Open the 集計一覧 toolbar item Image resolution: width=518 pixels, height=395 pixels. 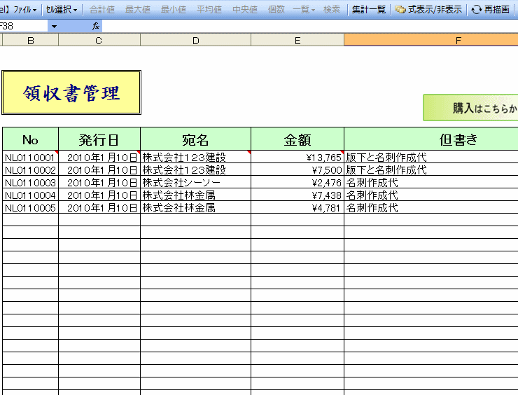[368, 10]
